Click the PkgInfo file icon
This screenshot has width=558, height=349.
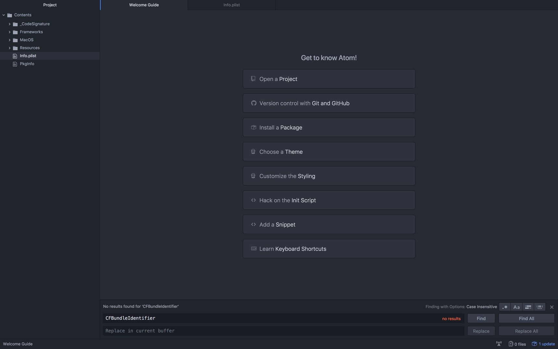pos(15,64)
